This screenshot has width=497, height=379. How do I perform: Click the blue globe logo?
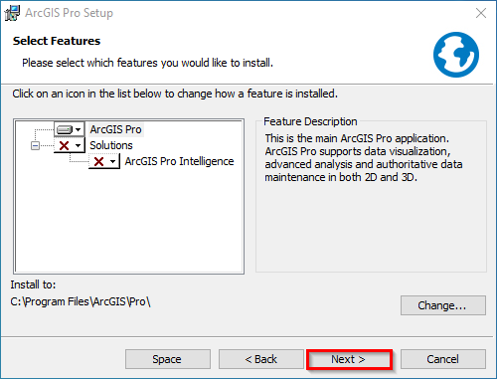(x=456, y=55)
